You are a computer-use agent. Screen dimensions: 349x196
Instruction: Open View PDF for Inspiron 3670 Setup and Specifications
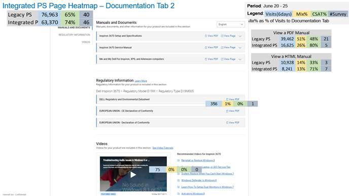(211, 36)
